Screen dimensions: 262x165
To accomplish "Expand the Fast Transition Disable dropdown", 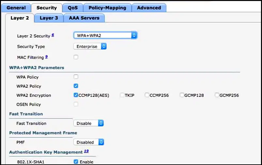I will click(x=88, y=123).
